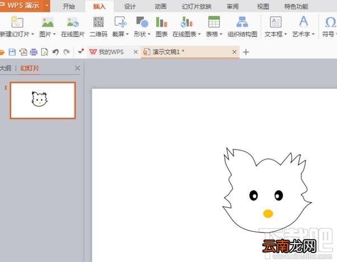Close the 演示文稿1 tab
The image size is (337, 262).
235,52
